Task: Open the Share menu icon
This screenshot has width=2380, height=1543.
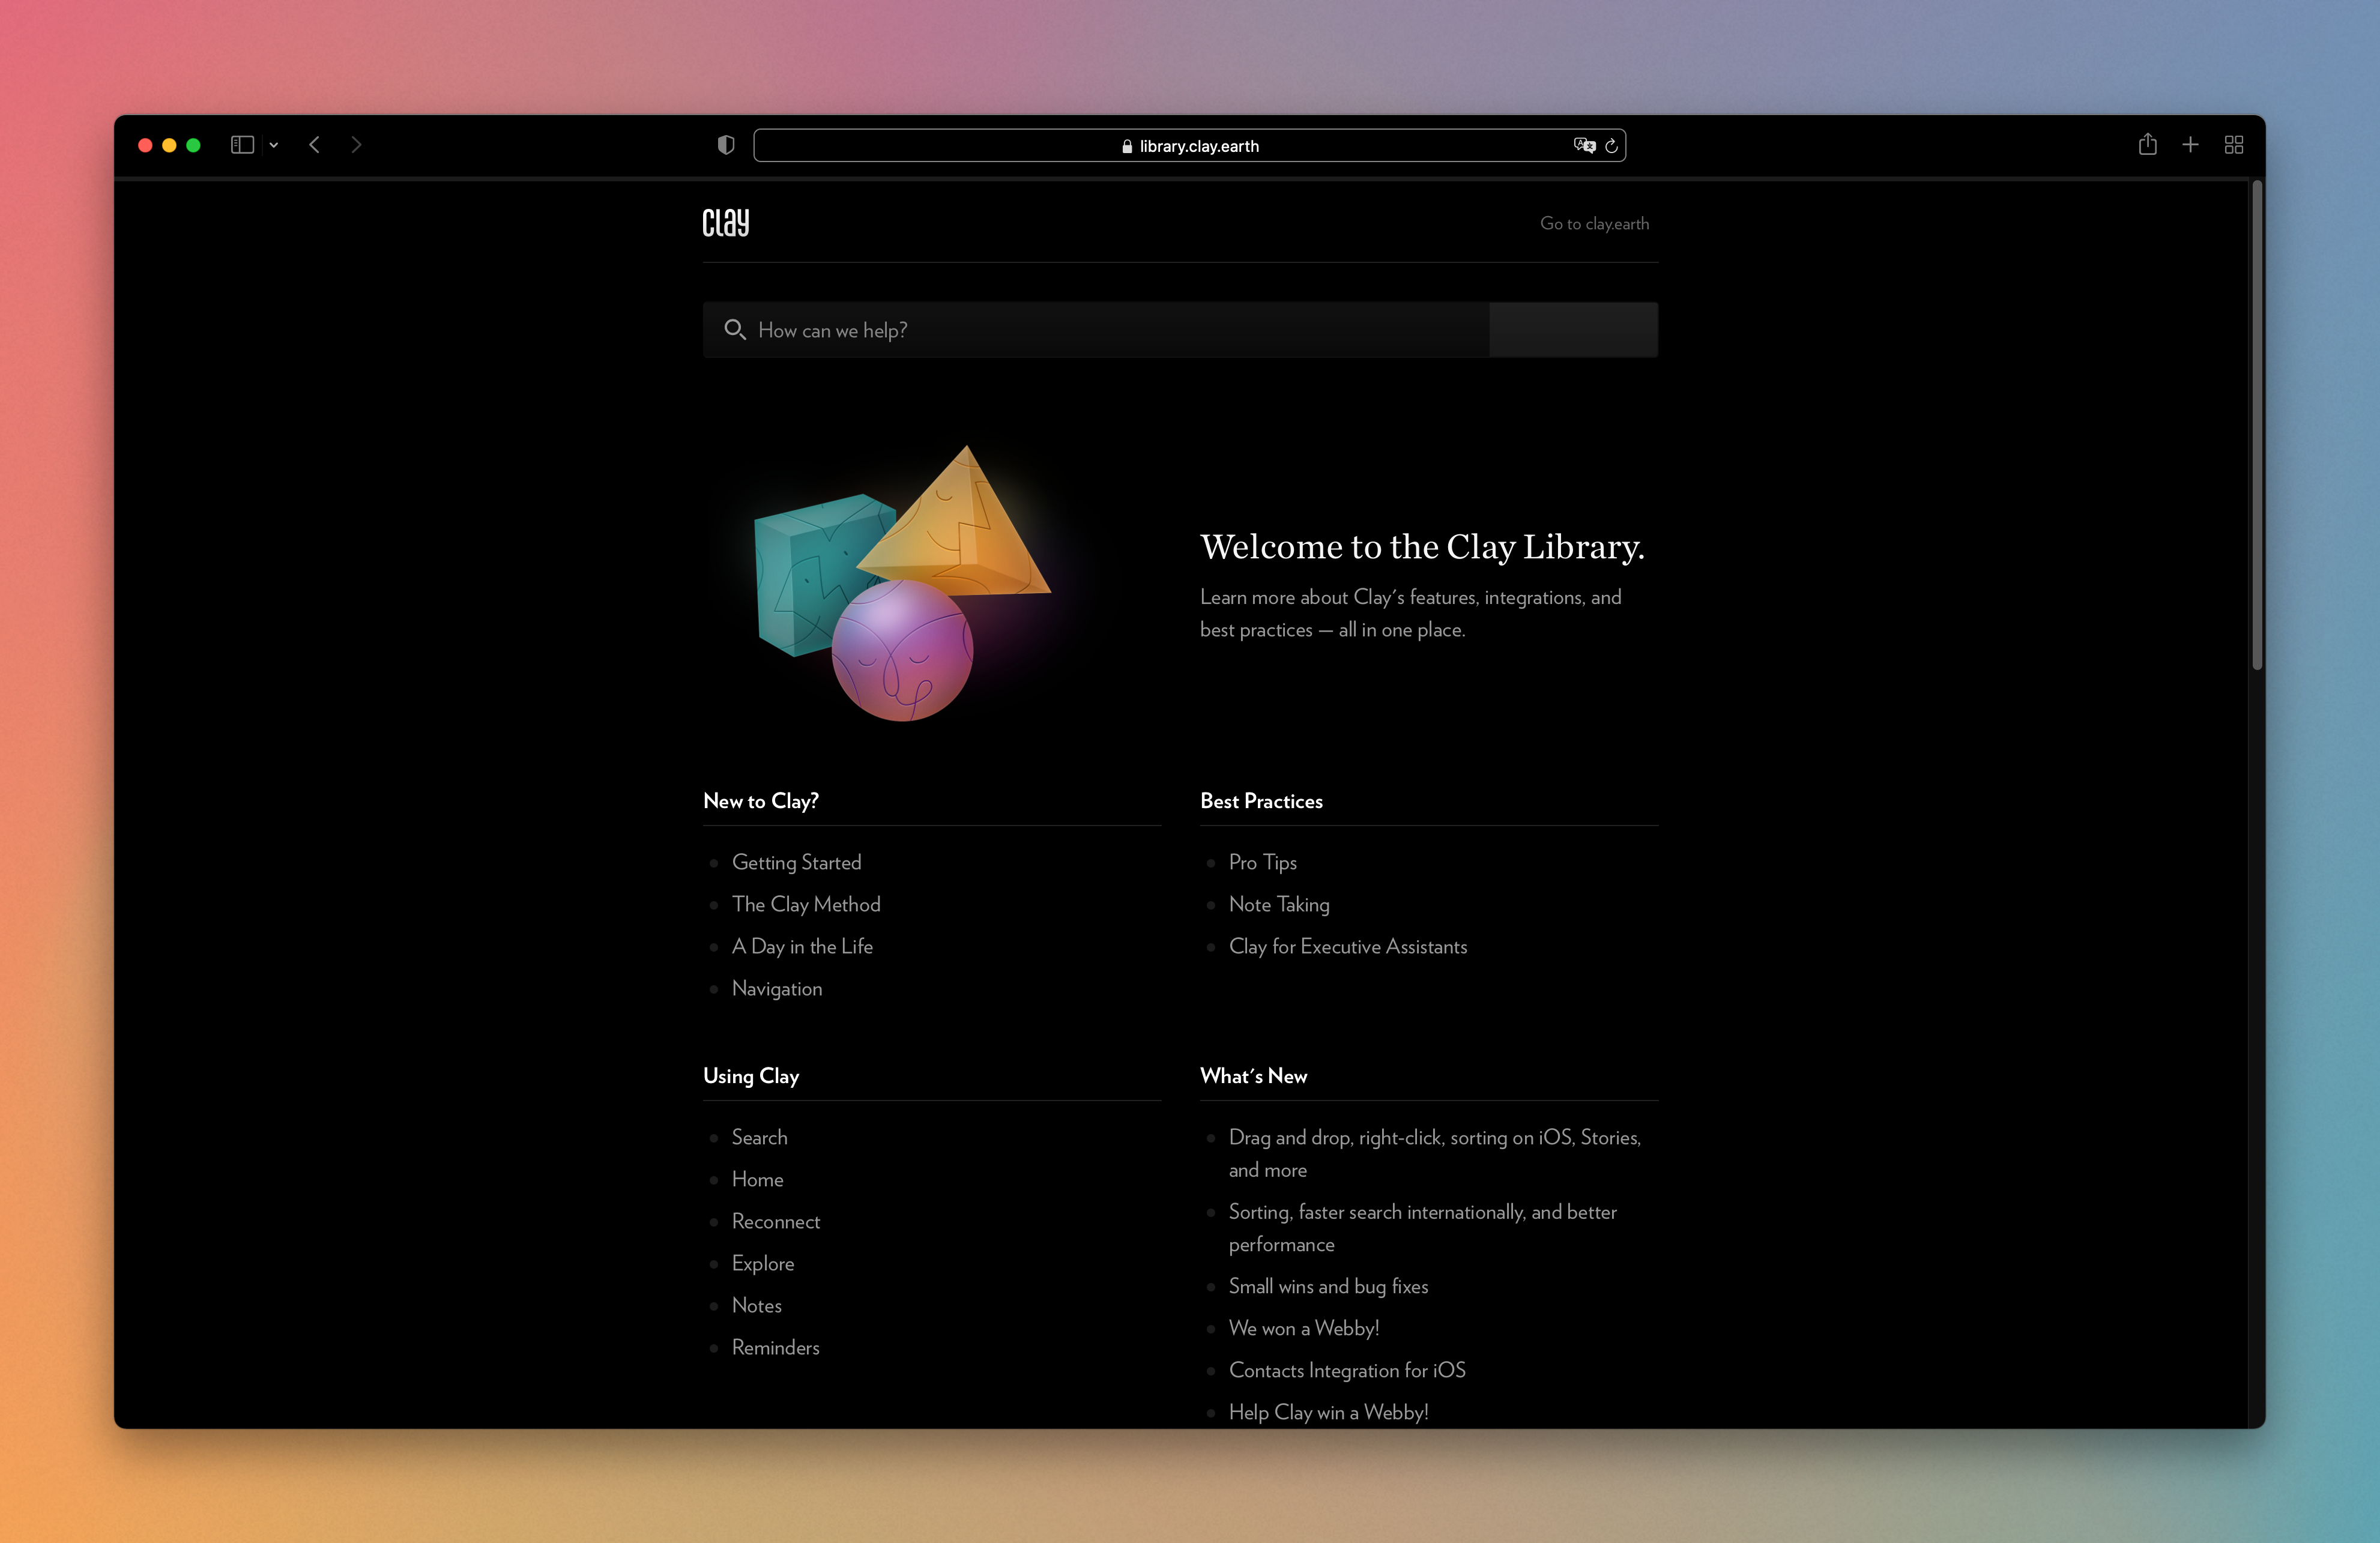Action: click(x=2147, y=145)
